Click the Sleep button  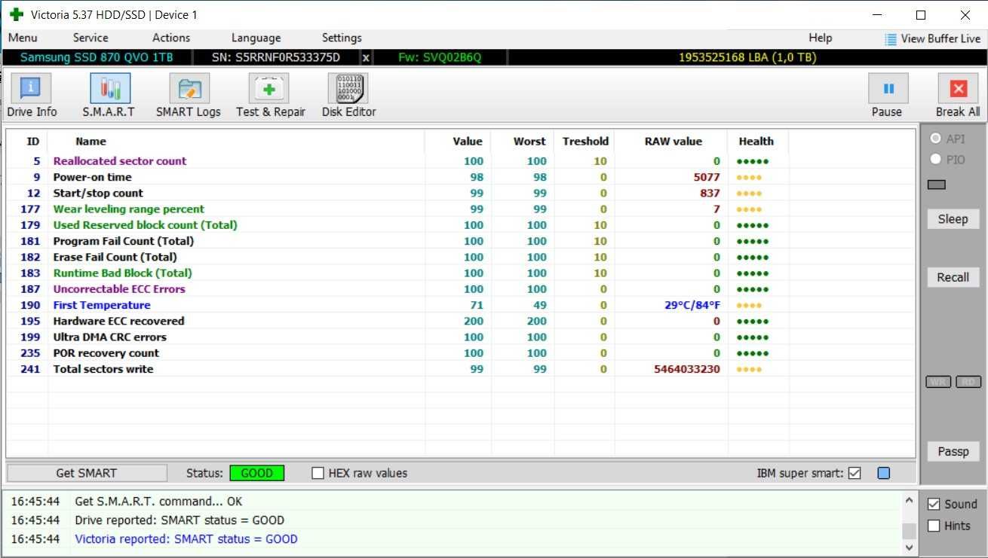point(953,219)
